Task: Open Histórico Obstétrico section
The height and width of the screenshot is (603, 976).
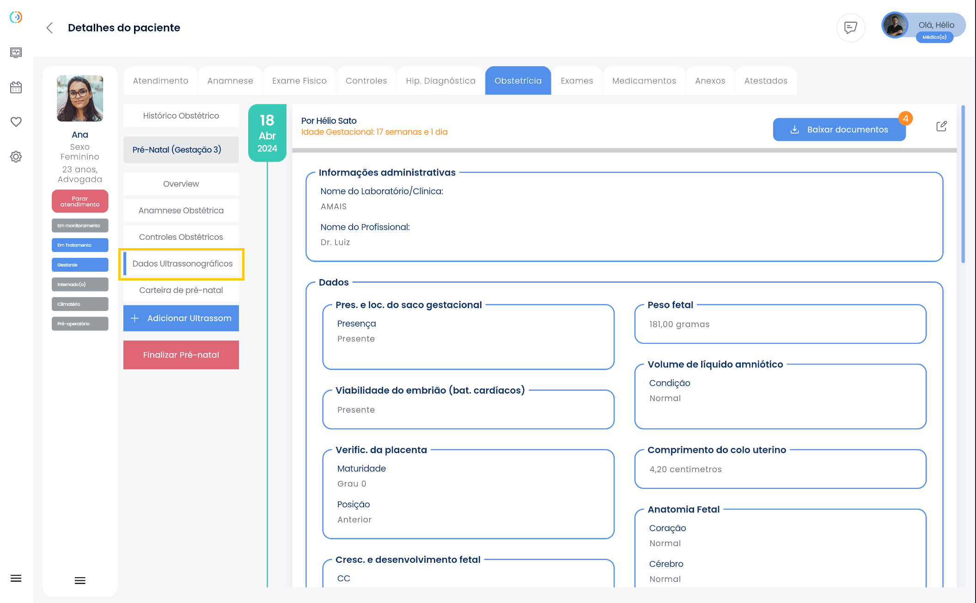Action: (x=181, y=116)
